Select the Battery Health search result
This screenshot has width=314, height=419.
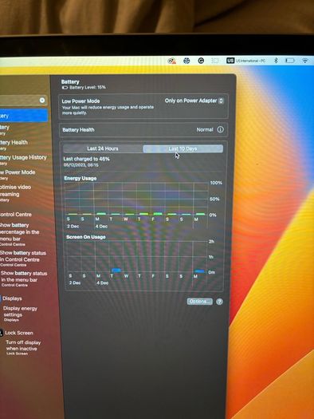[x=14, y=144]
